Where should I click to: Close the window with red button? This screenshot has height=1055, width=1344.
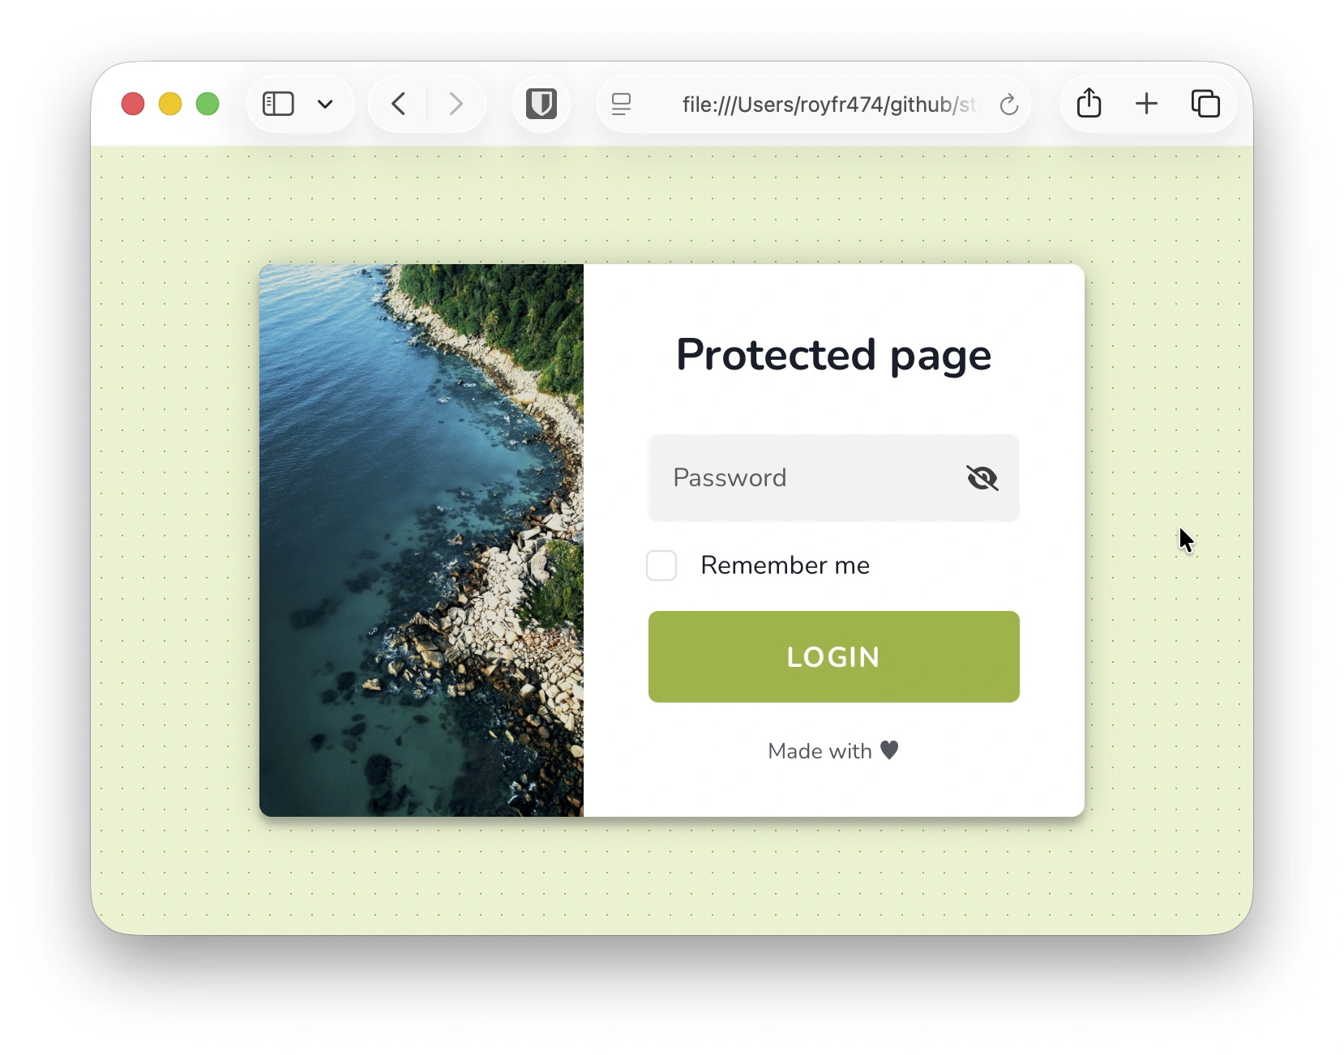[x=133, y=104]
